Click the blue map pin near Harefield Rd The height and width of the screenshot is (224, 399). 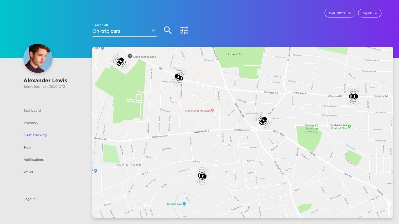tap(96, 171)
